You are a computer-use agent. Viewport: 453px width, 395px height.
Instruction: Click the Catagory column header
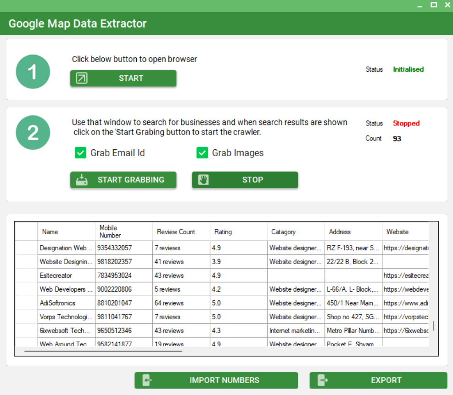click(x=296, y=231)
